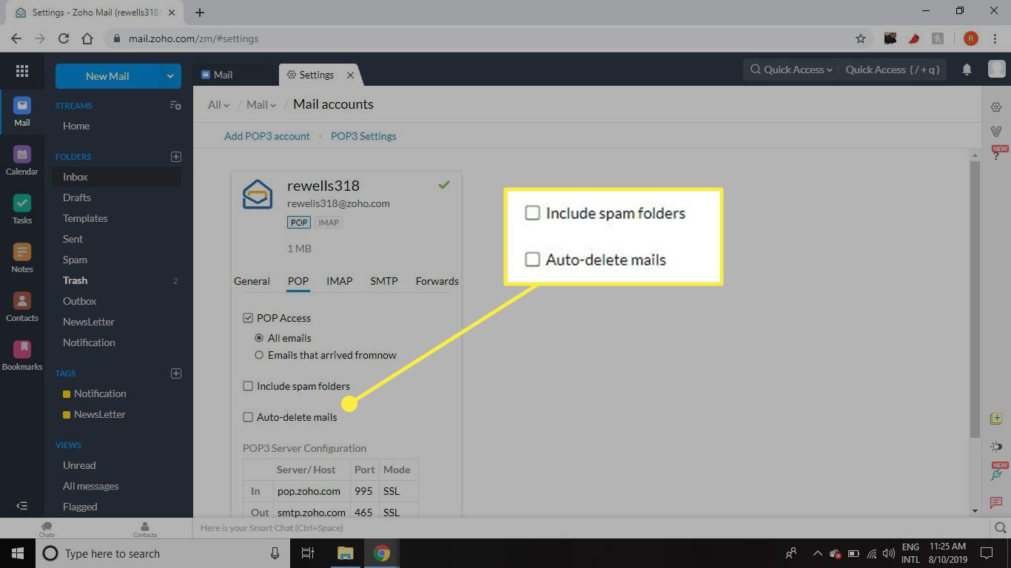Open Streams settings icon beside STREAMS
The height and width of the screenshot is (568, 1011).
175,106
